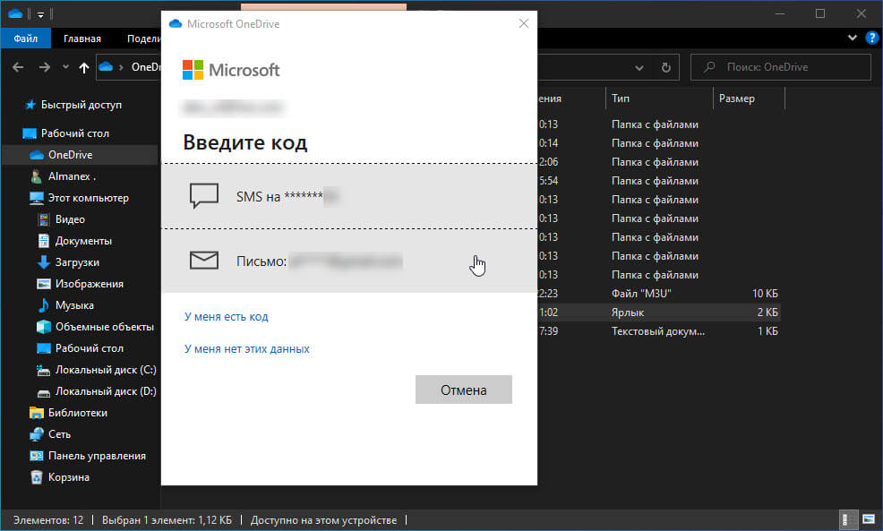Image resolution: width=883 pixels, height=531 pixels.
Task: Go forward in Explorer
Action: click(x=45, y=67)
